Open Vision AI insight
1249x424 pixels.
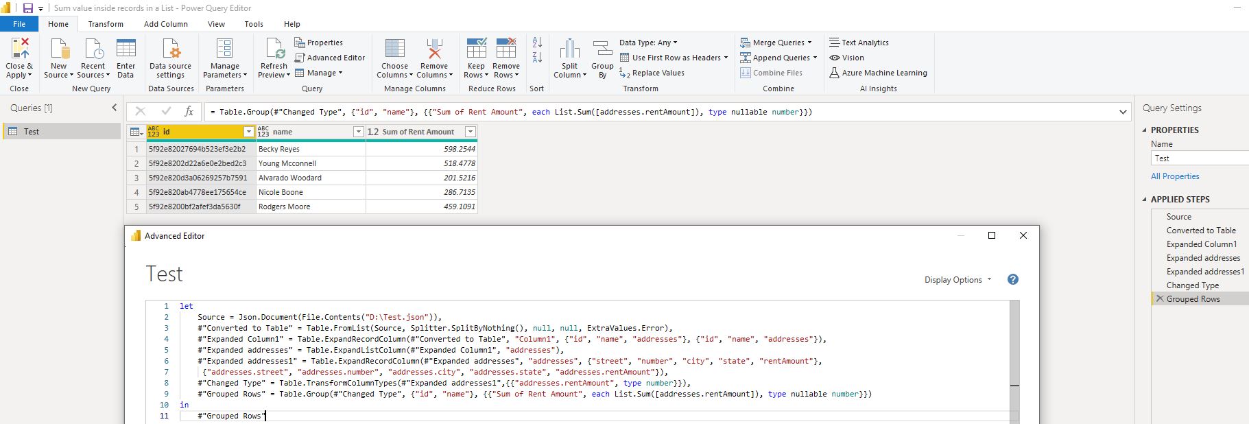[846, 58]
